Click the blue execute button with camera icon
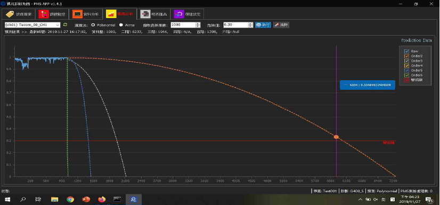This screenshot has height=205, width=440. pos(263,25)
